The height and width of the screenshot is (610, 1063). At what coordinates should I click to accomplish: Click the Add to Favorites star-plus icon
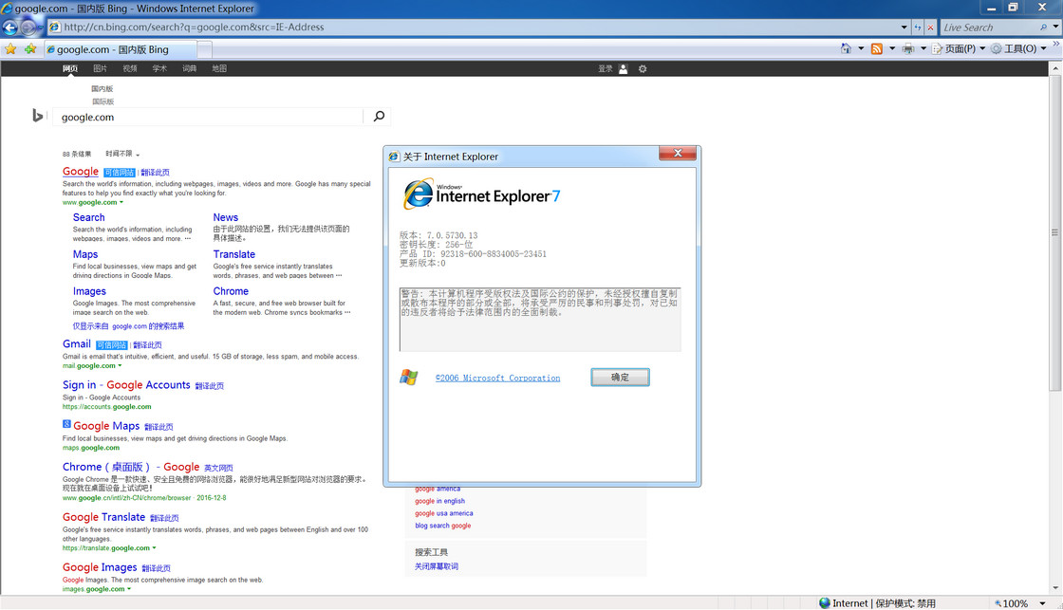30,49
